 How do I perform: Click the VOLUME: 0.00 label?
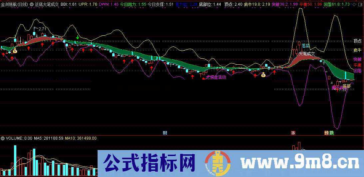click(19, 138)
